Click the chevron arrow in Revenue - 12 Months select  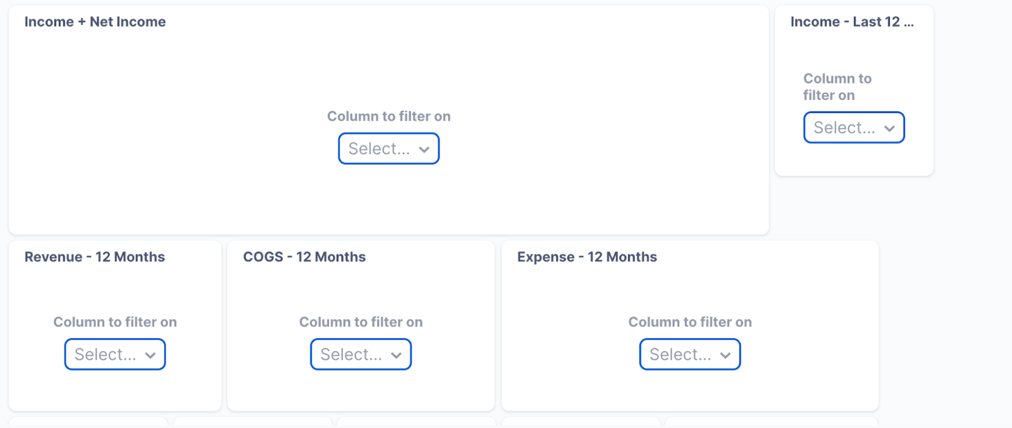point(150,355)
